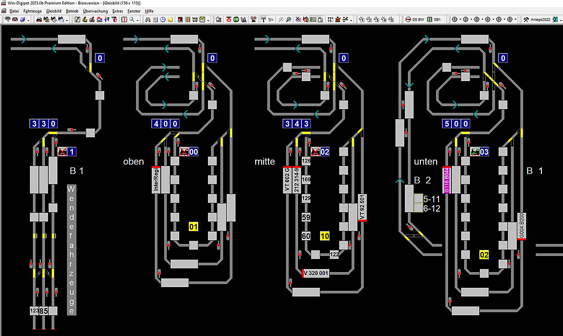This screenshot has height=336, width=563.
Task: Open the clock icon in the toolbar
Action: point(163,20)
